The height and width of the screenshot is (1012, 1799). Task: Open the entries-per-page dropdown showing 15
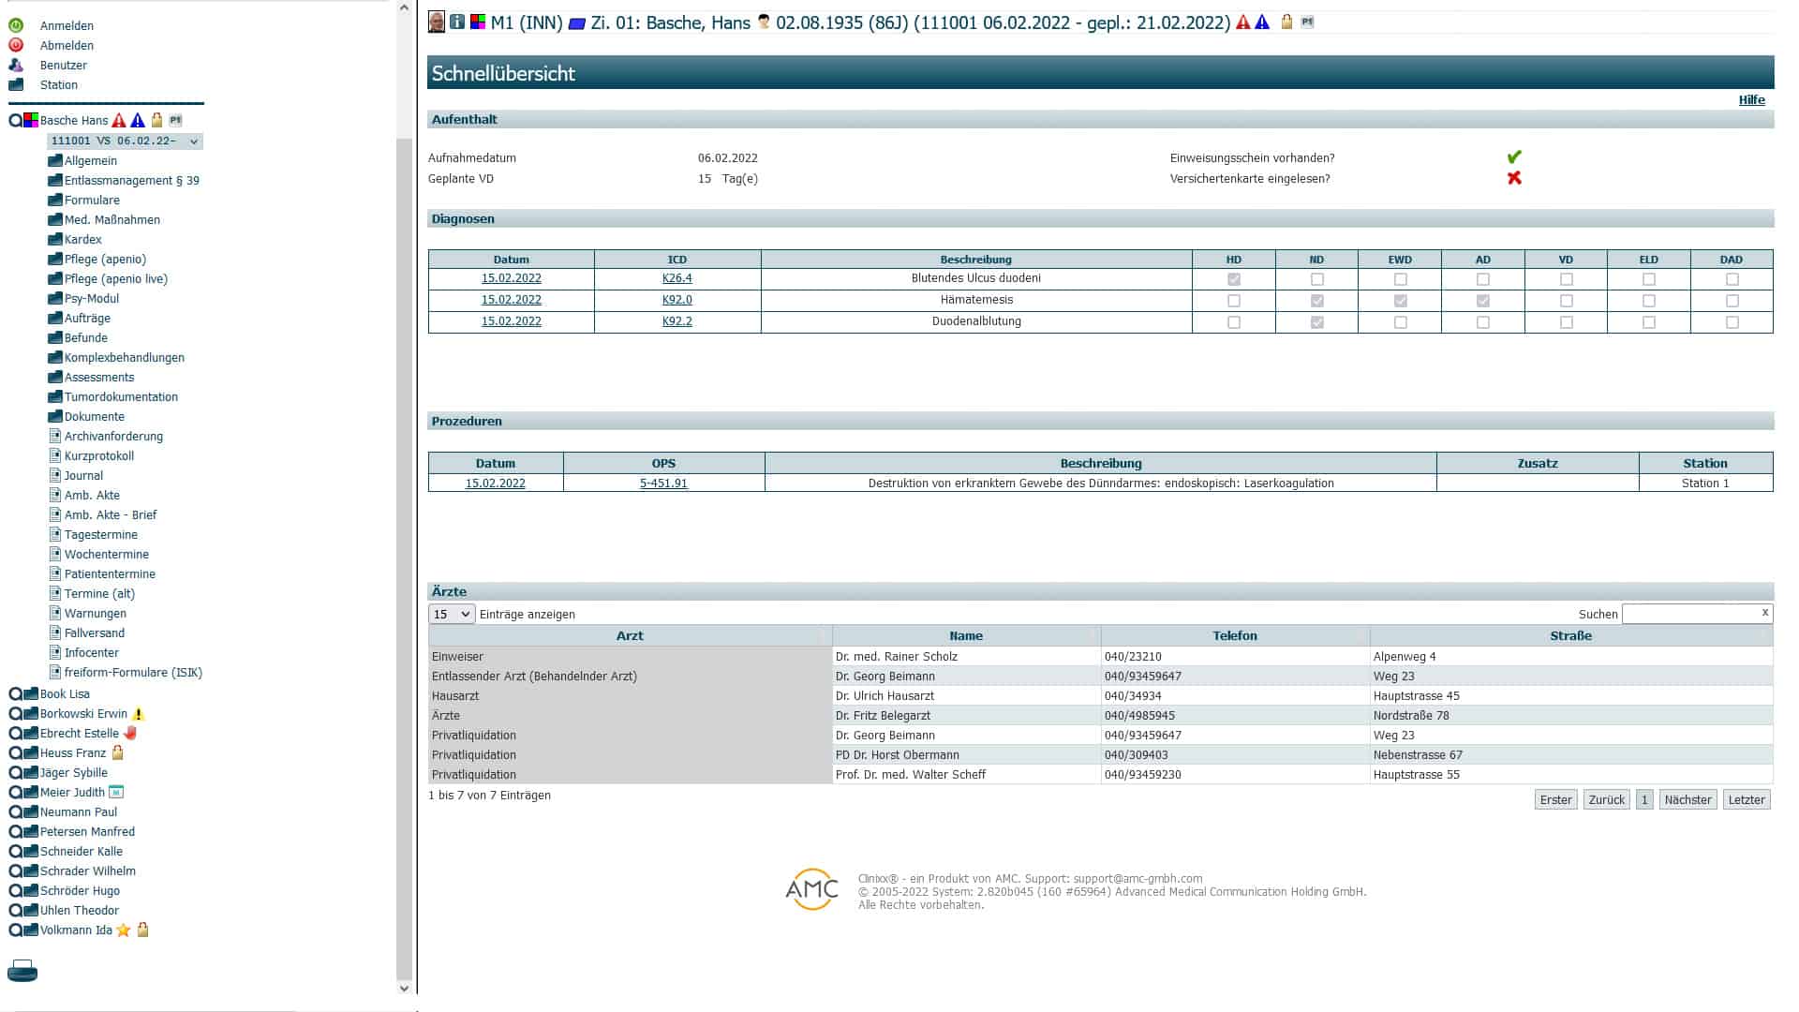452,615
